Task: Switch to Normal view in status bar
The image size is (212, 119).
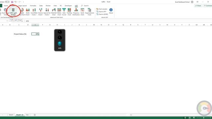Action: (185, 118)
